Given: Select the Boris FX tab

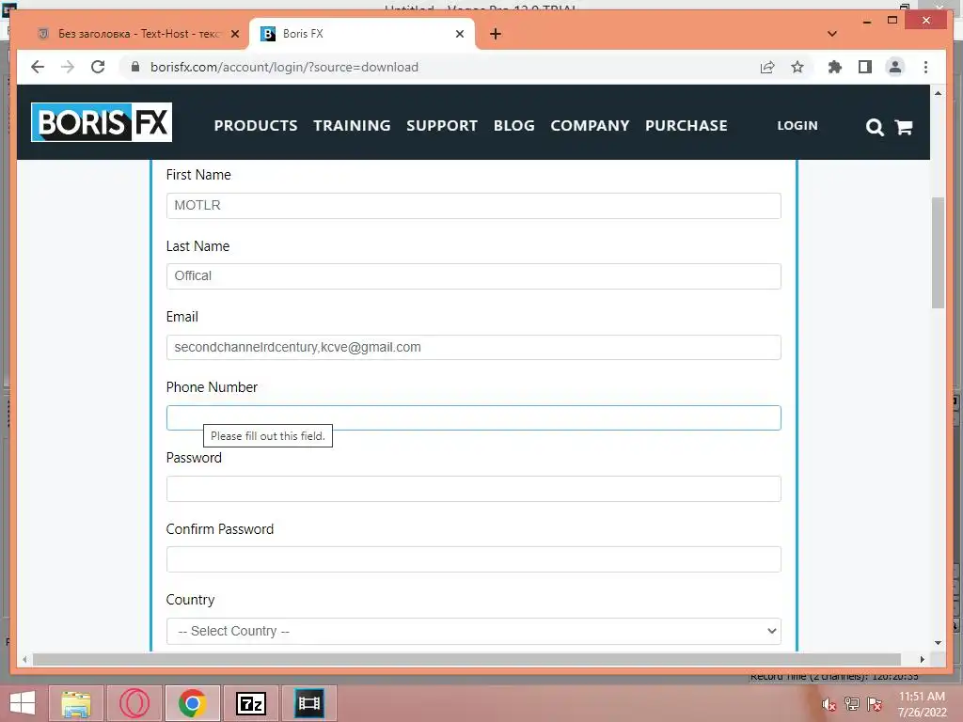Looking at the screenshot, I should click(362, 34).
